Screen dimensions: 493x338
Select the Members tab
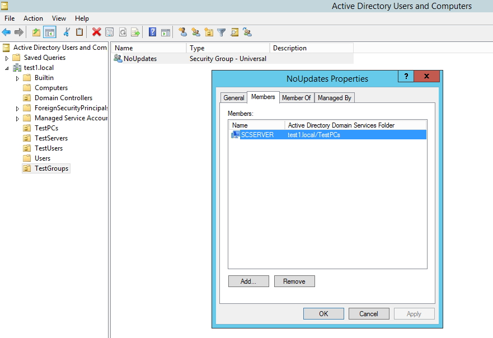[263, 97]
